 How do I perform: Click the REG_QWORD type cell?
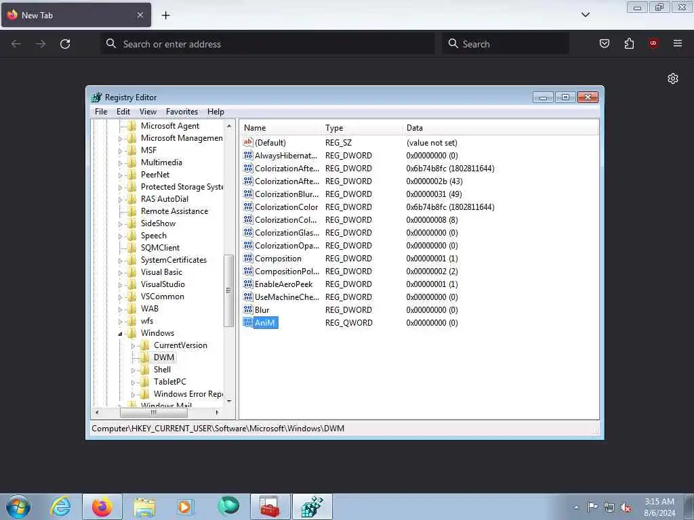[349, 322]
